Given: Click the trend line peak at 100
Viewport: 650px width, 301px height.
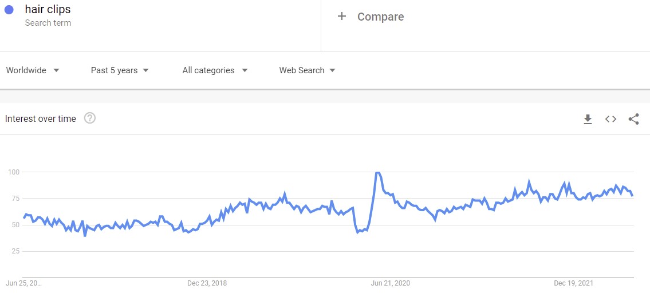Looking at the screenshot, I should [x=377, y=172].
